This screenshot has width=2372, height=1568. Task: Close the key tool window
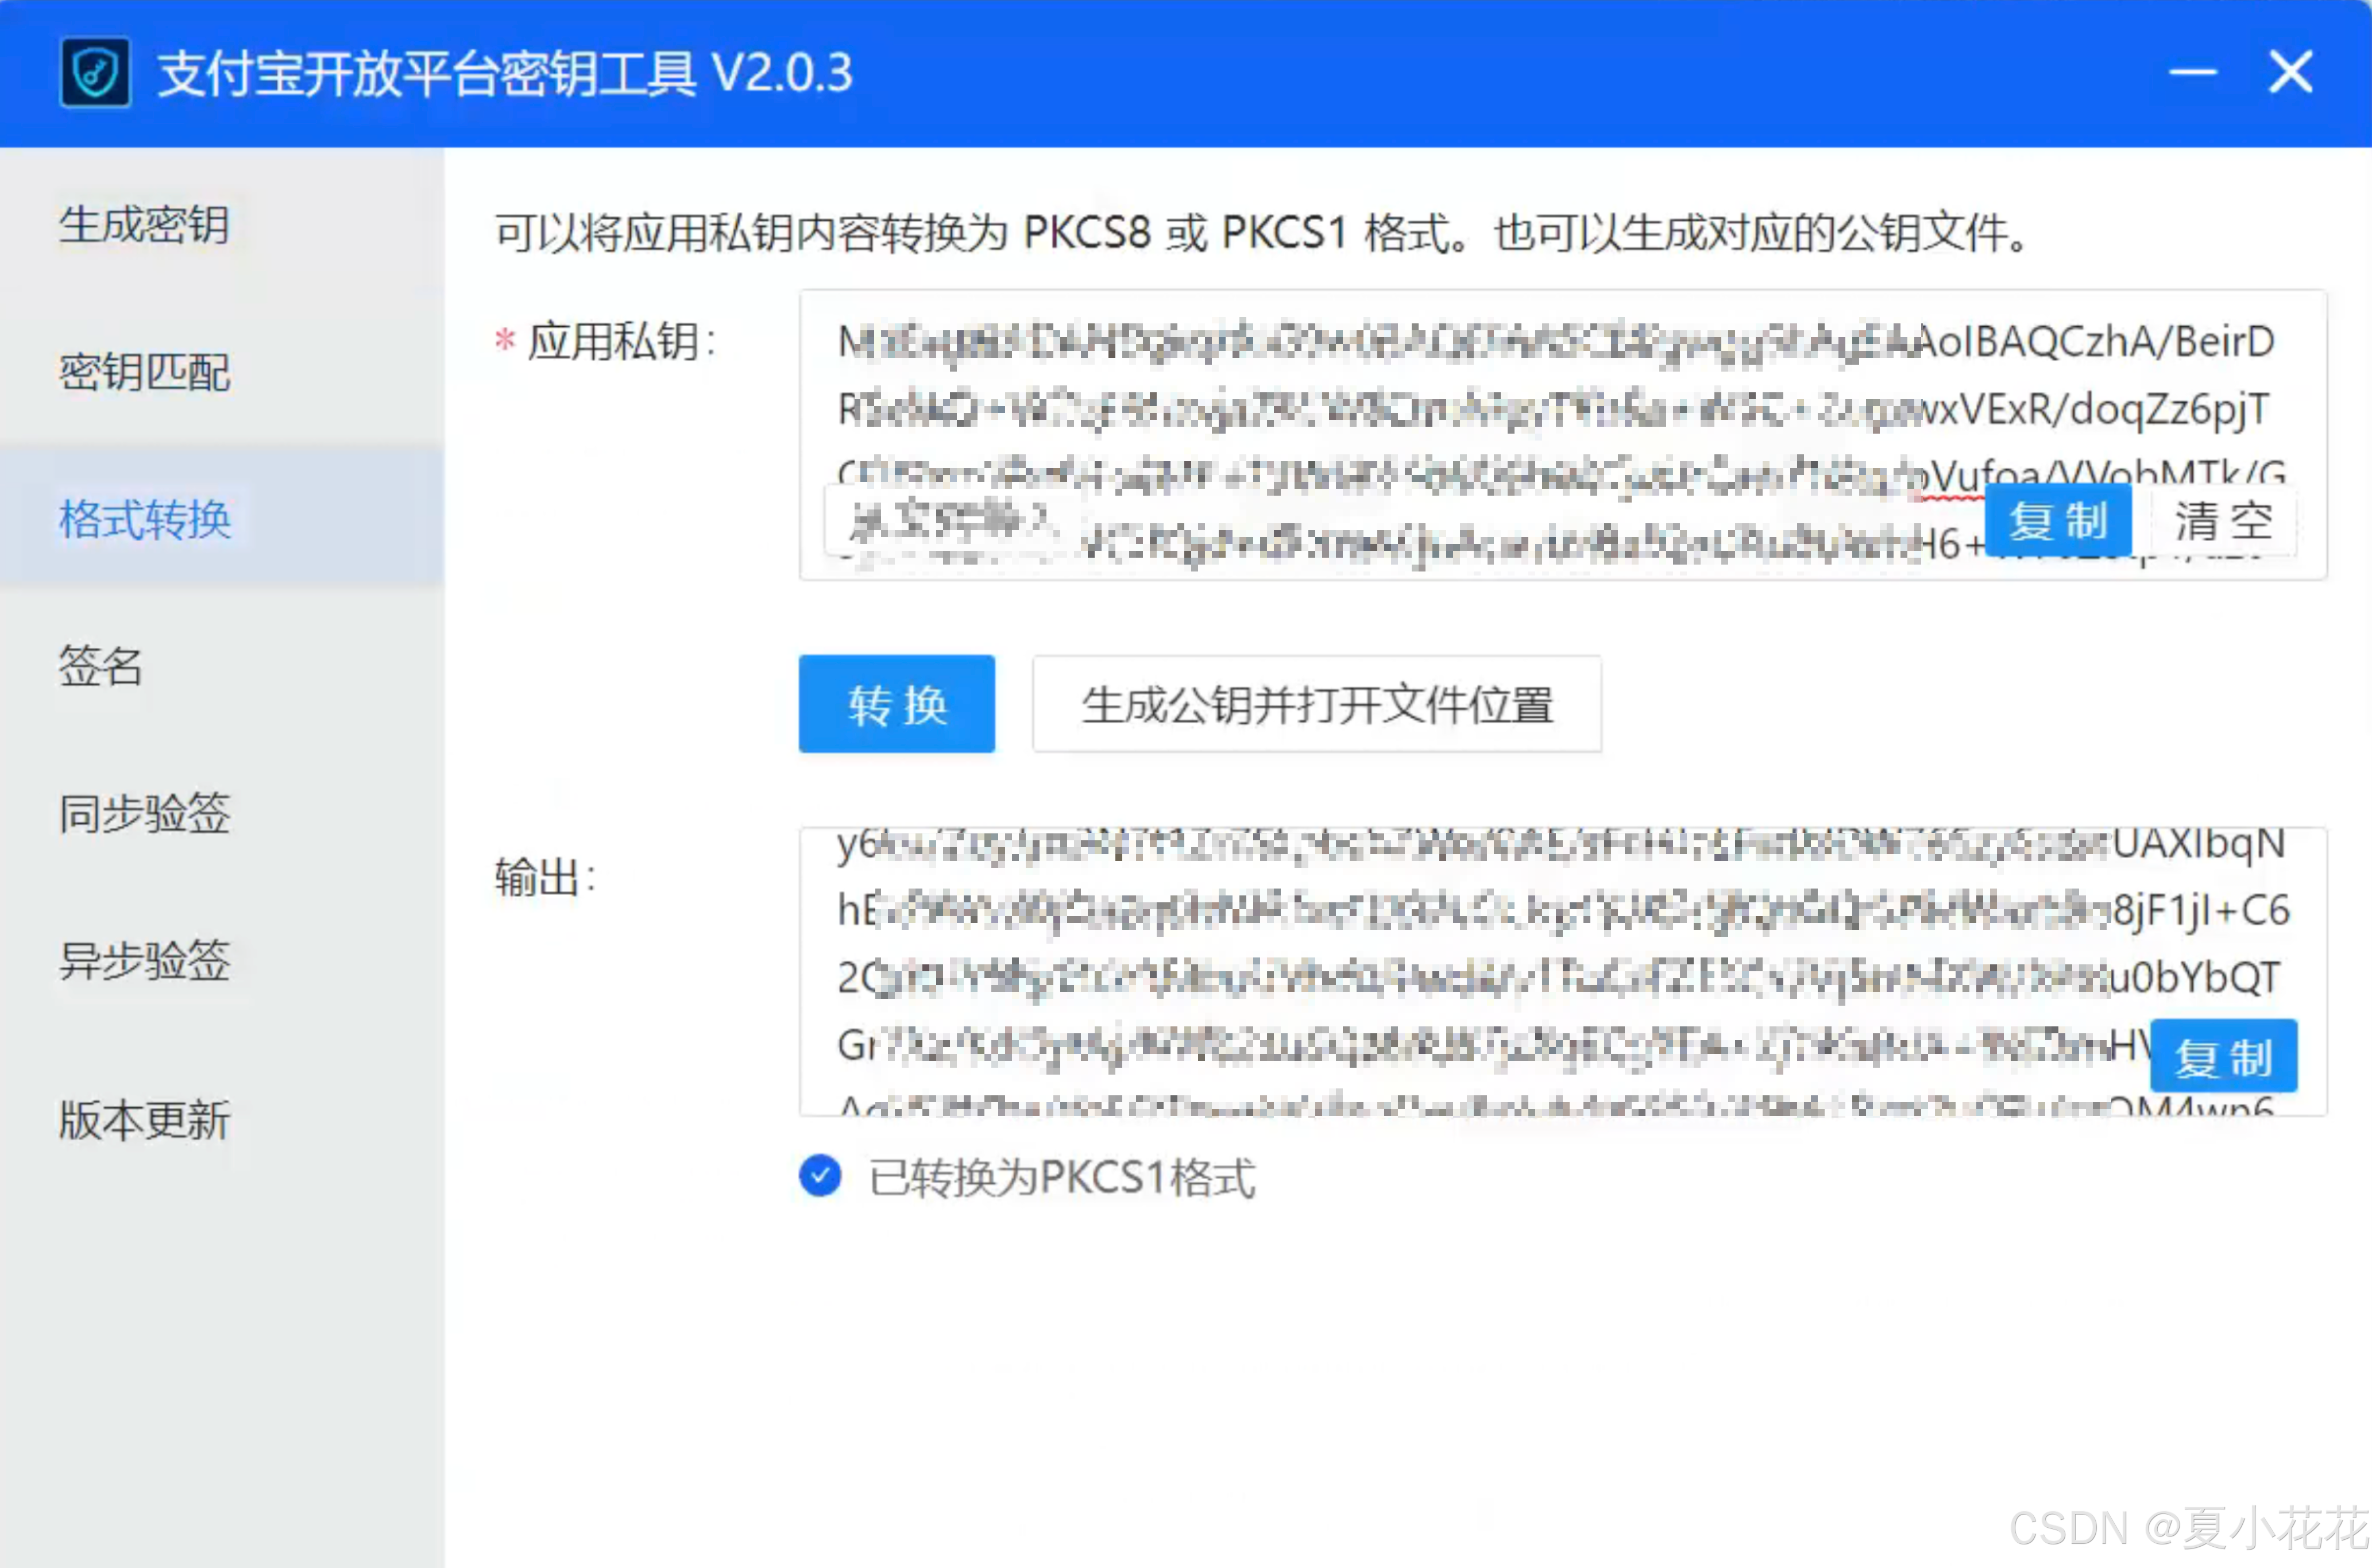2290,73
